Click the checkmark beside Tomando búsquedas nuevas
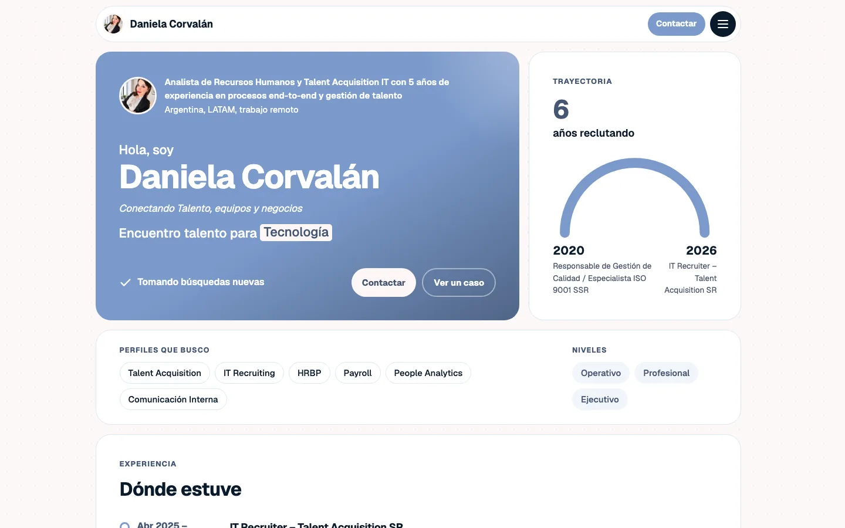This screenshot has width=845, height=528. coord(125,282)
